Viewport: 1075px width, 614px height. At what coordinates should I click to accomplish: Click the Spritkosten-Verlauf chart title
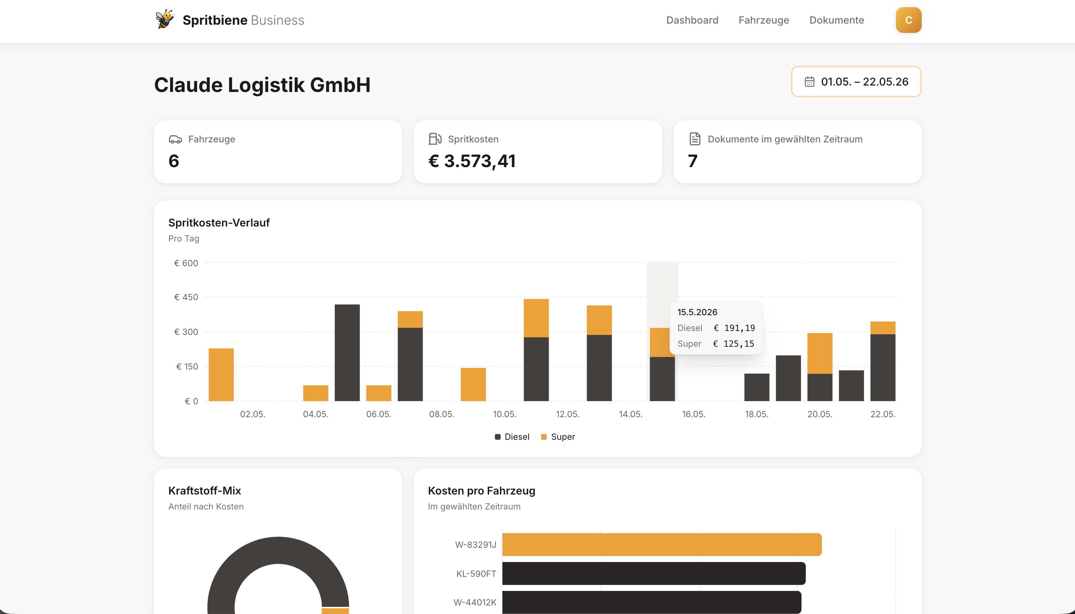(x=218, y=223)
